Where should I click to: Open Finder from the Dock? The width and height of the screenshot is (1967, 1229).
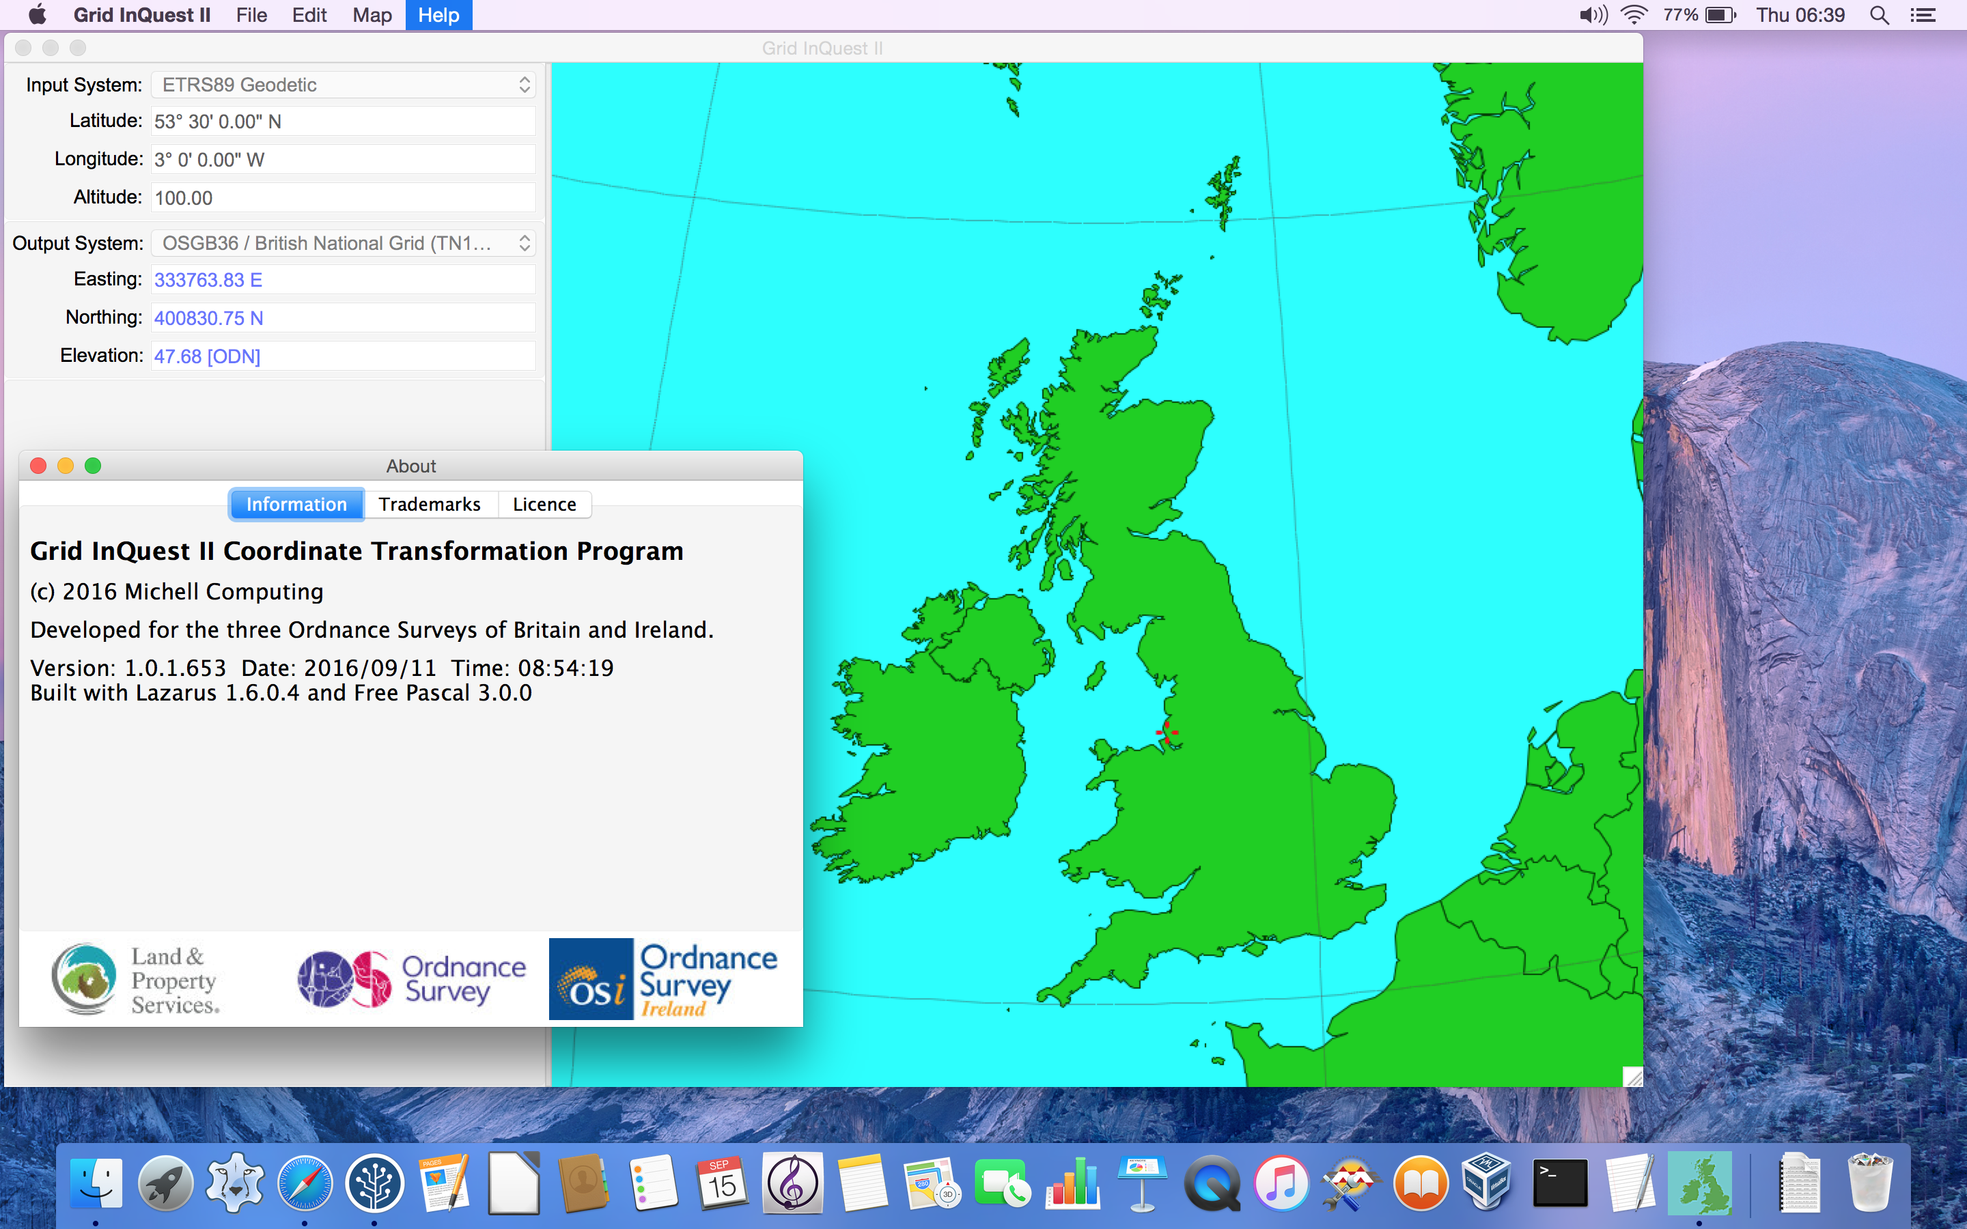[96, 1183]
